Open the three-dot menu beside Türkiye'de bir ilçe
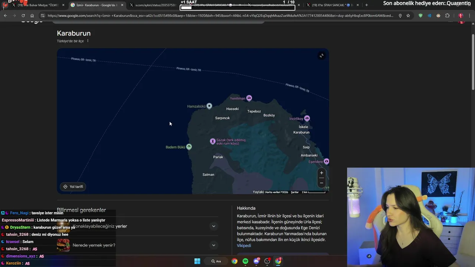The height and width of the screenshot is (267, 475). pyautogui.click(x=88, y=41)
